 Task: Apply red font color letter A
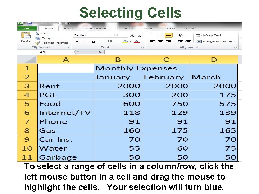pos(137,41)
